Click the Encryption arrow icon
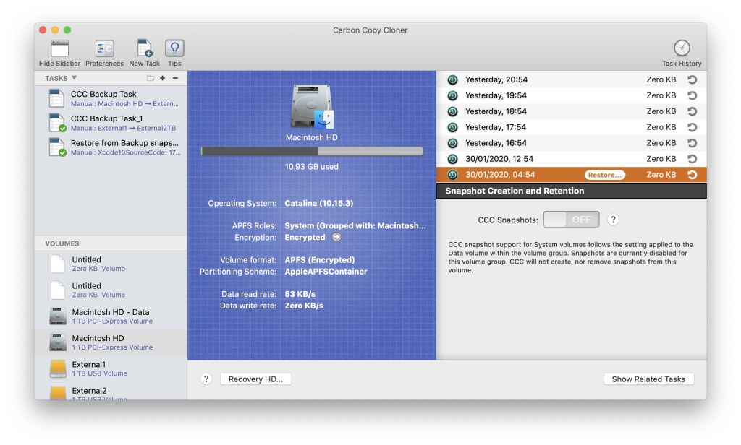Viewport: 741px width, 445px height. click(336, 237)
